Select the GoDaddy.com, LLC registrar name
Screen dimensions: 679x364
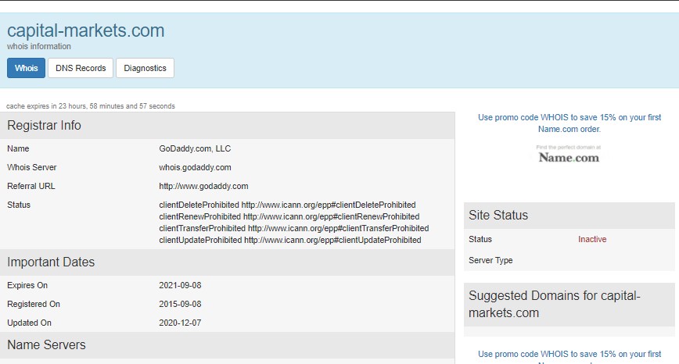click(195, 148)
